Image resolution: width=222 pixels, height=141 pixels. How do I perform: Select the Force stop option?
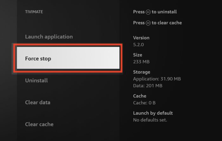tap(68, 59)
